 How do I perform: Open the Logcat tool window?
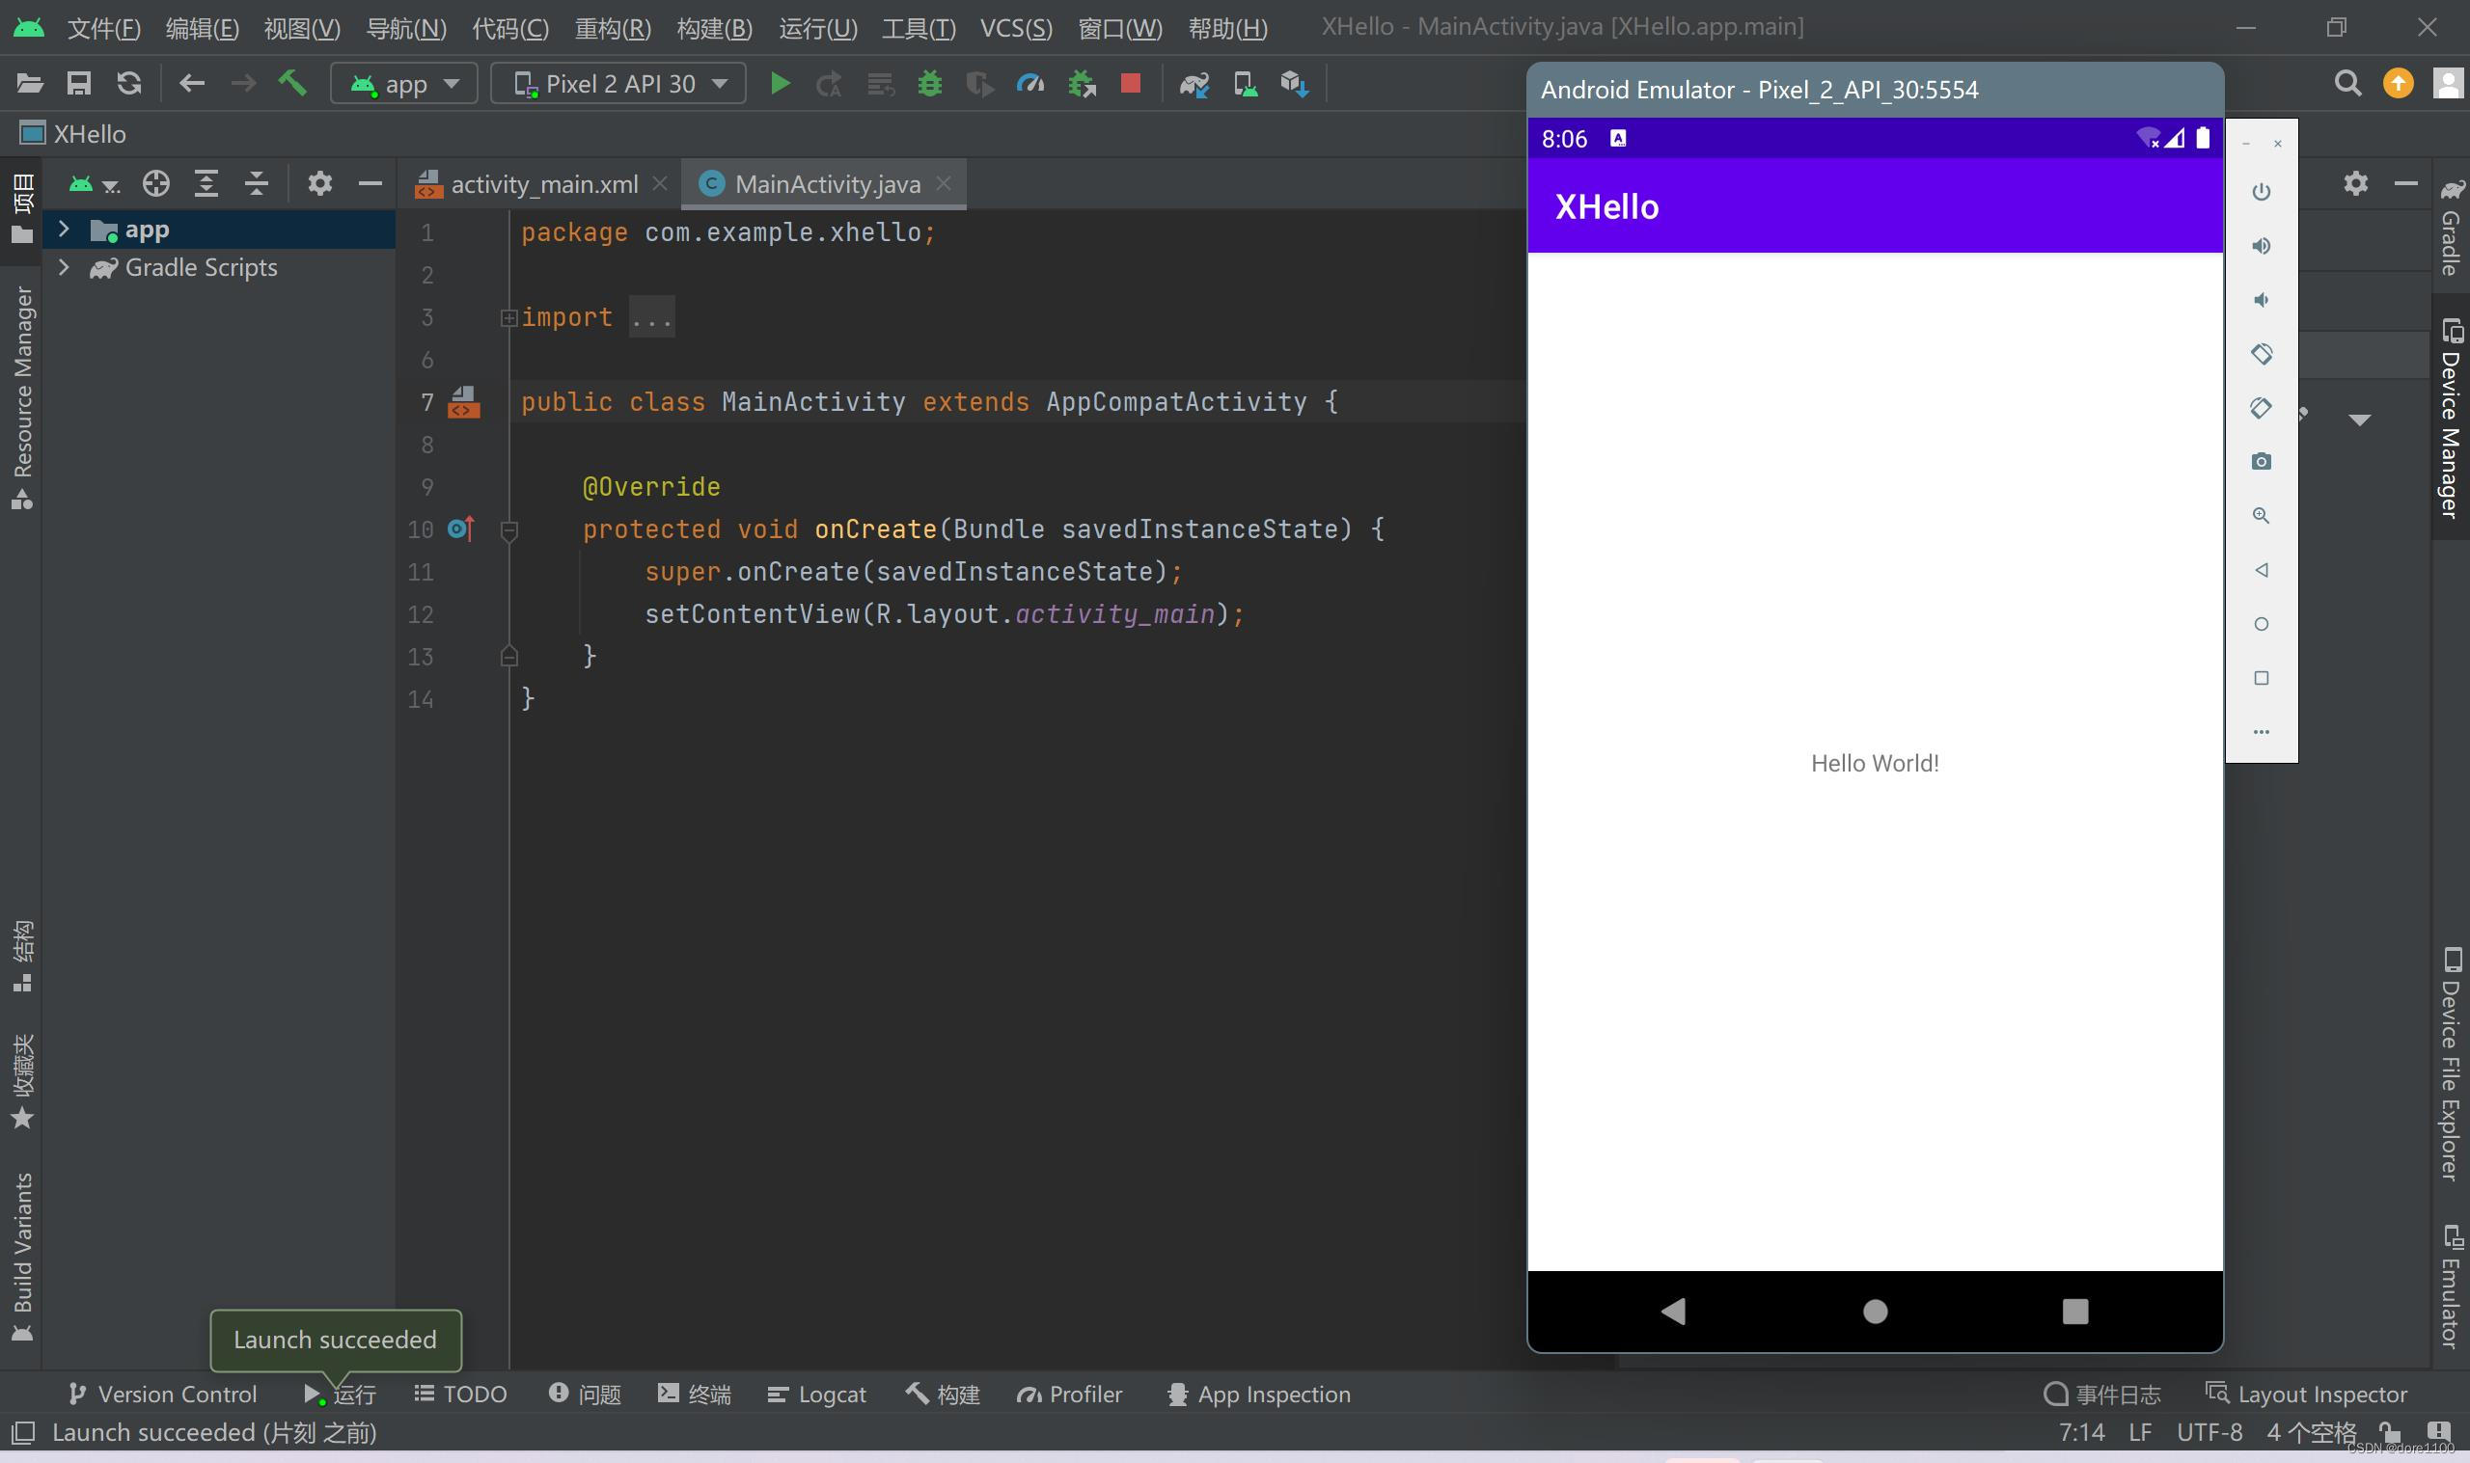[x=816, y=1394]
